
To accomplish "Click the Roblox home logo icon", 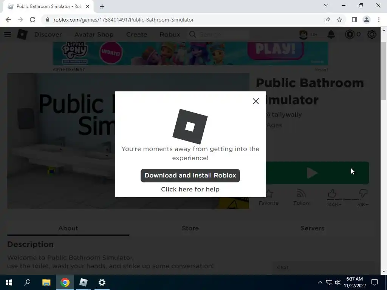I will [x=22, y=34].
